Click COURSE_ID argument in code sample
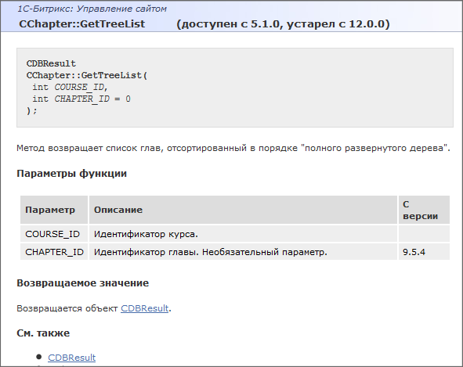The image size is (463, 367). coord(81,88)
